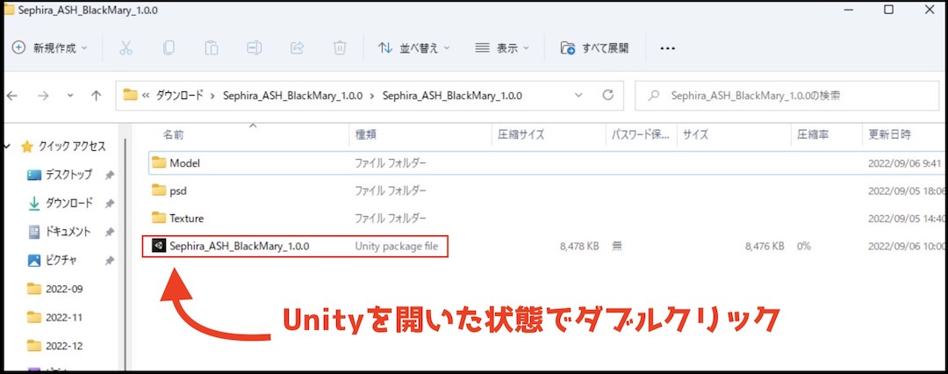The height and width of the screenshot is (374, 948).
Task: Go back with the left arrow
Action: point(12,95)
